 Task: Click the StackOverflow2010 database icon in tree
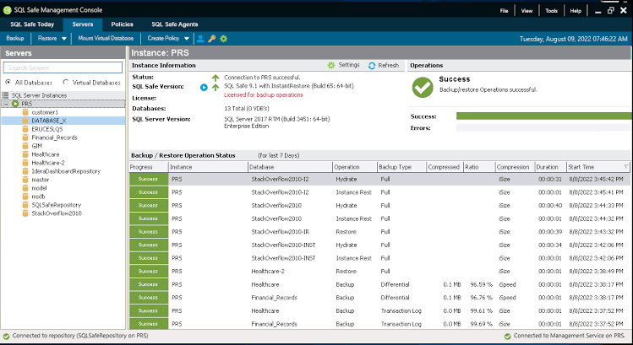point(25,213)
